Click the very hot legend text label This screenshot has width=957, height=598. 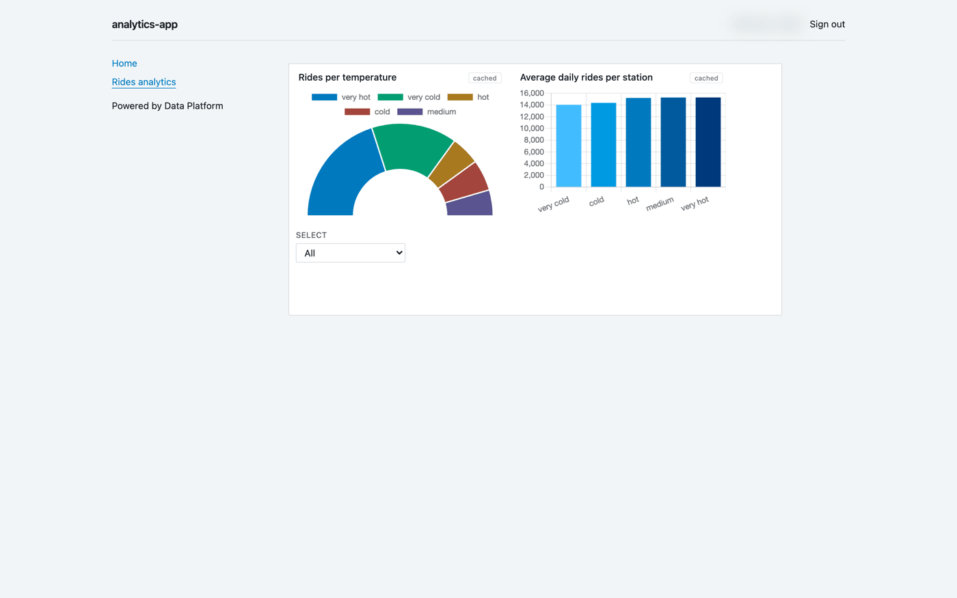pyautogui.click(x=356, y=97)
